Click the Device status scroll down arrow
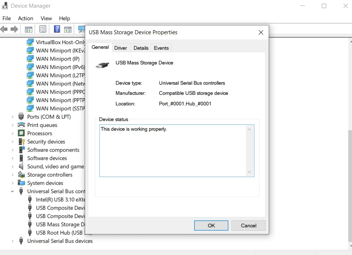 [x=249, y=172]
